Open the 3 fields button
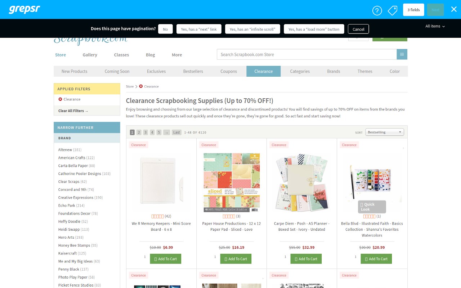The width and height of the screenshot is (461, 288). pos(413,10)
